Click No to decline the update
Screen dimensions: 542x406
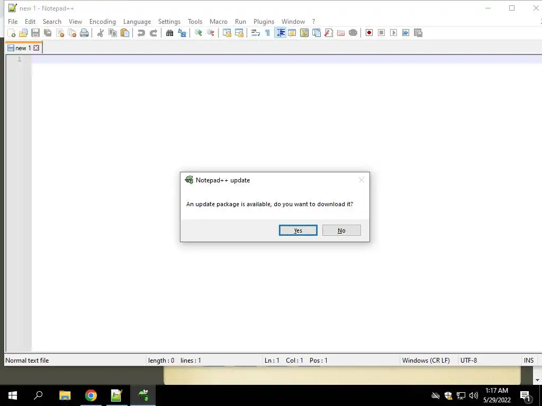click(341, 230)
